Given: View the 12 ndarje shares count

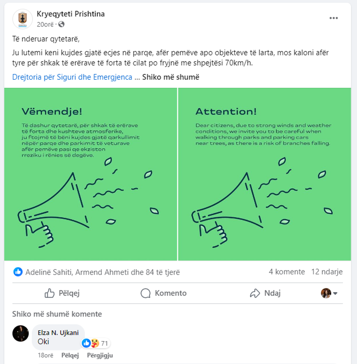Looking at the screenshot, I should (327, 272).
